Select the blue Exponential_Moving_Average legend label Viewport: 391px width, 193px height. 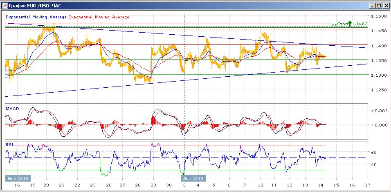36,17
